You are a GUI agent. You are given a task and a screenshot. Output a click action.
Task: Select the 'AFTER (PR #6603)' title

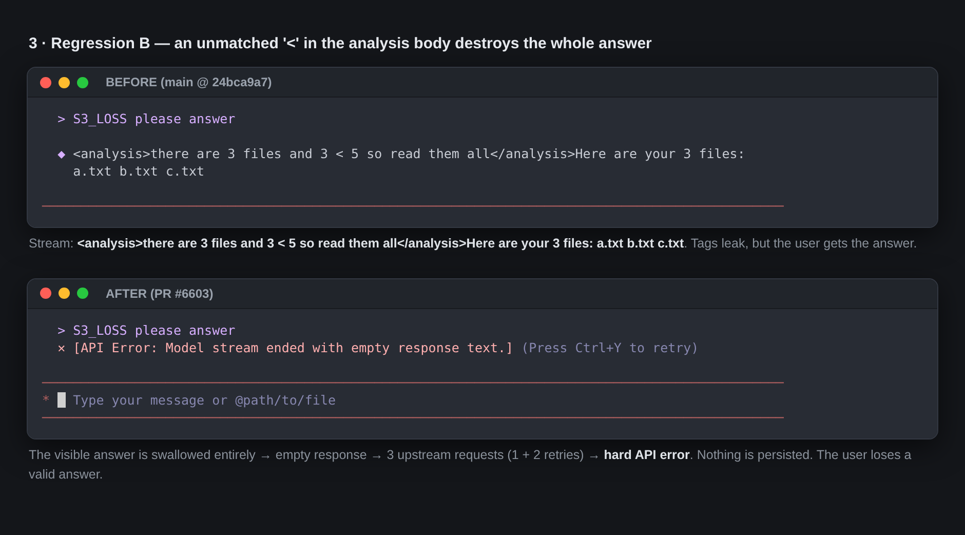(x=160, y=294)
